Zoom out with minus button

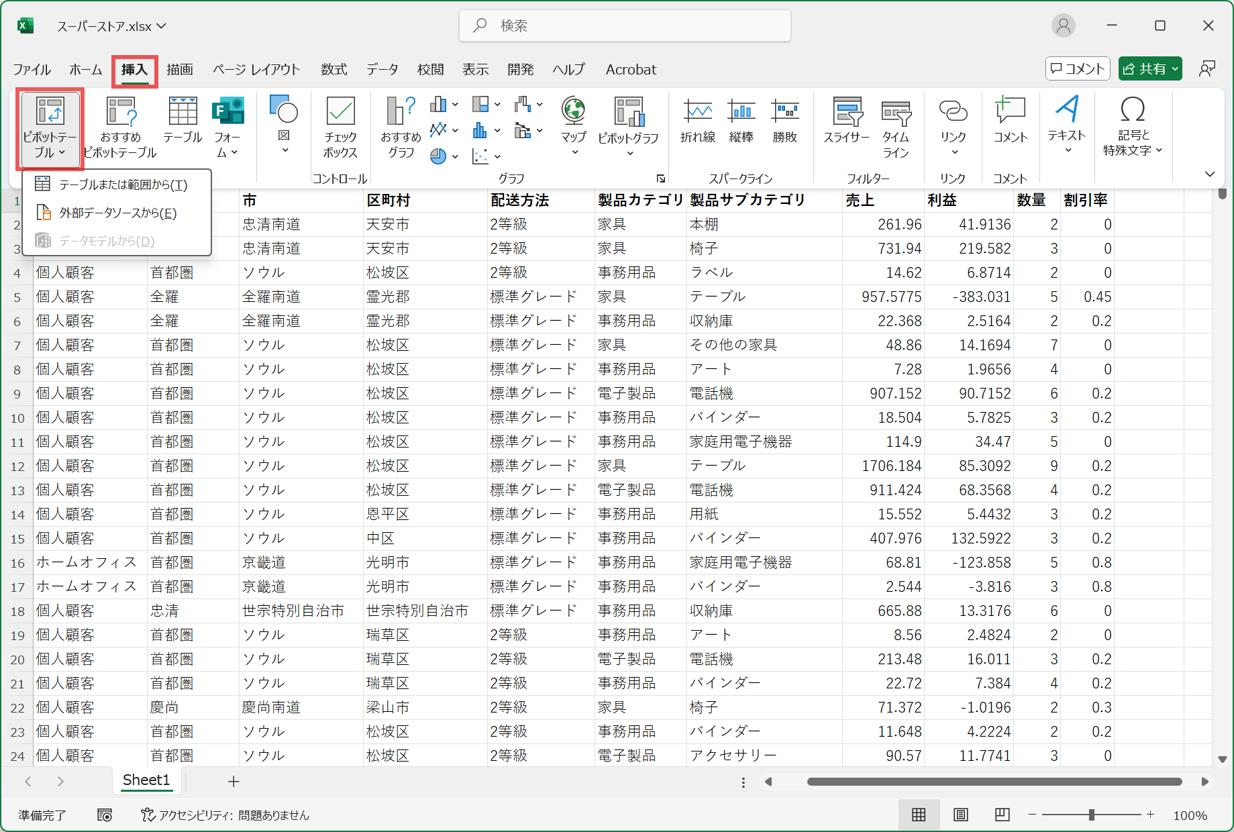(1032, 815)
